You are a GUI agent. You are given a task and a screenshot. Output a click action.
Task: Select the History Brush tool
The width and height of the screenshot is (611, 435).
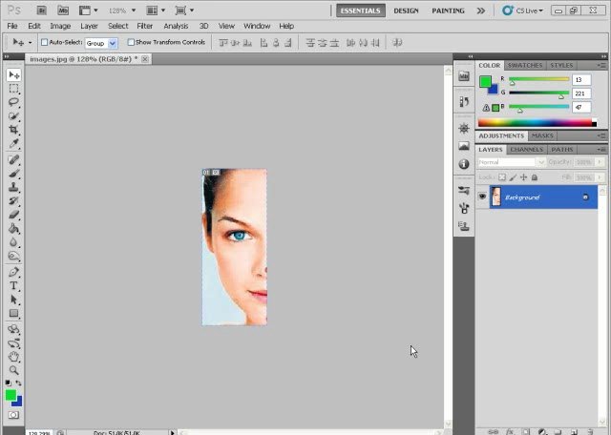pos(13,201)
